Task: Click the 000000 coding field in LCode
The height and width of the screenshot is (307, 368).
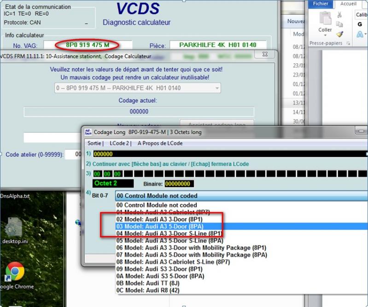Action: tap(230, 154)
